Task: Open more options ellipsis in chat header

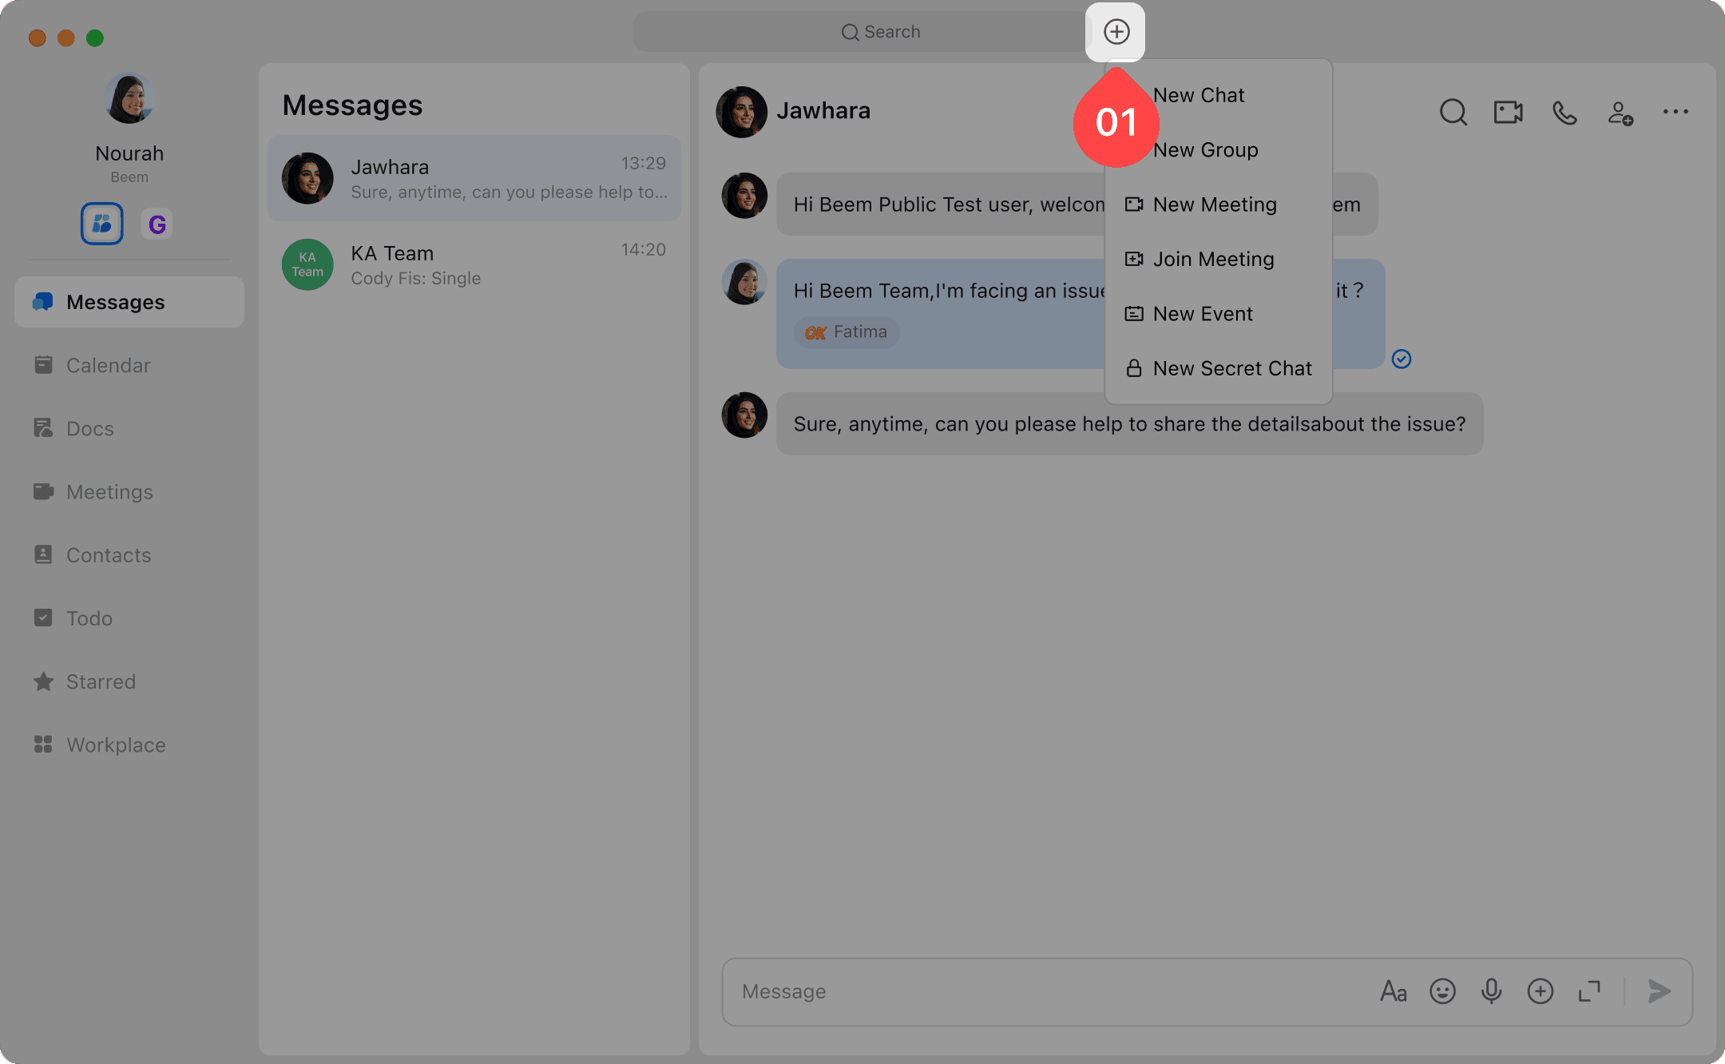Action: [1675, 112]
